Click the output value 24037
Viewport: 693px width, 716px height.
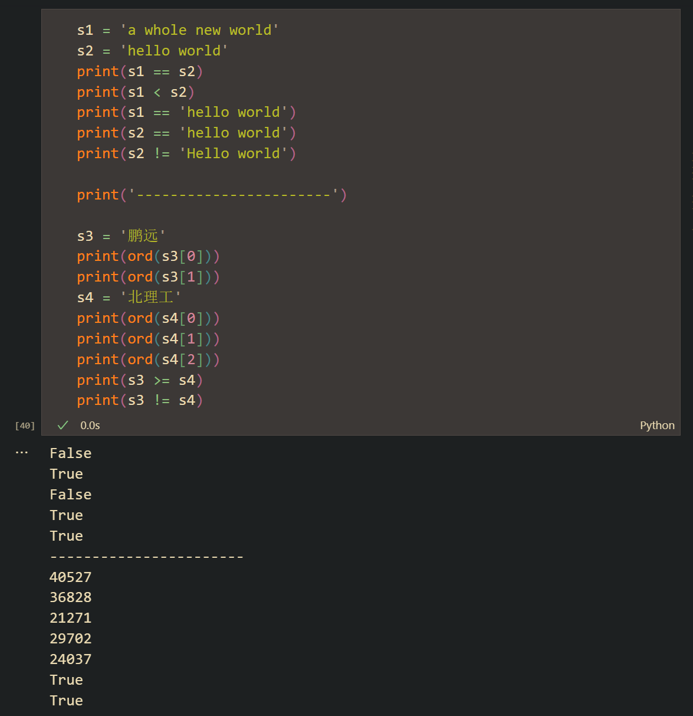[x=71, y=659]
